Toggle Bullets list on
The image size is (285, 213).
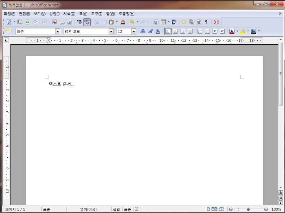(x=207, y=31)
